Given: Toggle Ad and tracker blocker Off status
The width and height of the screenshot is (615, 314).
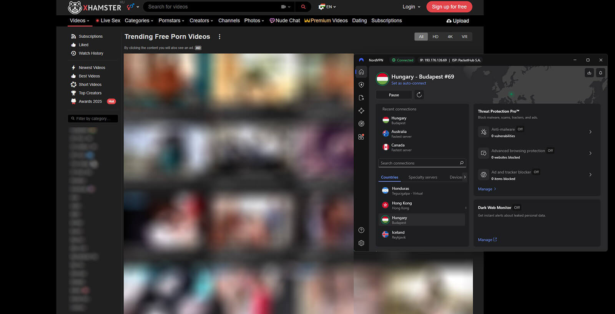Looking at the screenshot, I should [536, 172].
